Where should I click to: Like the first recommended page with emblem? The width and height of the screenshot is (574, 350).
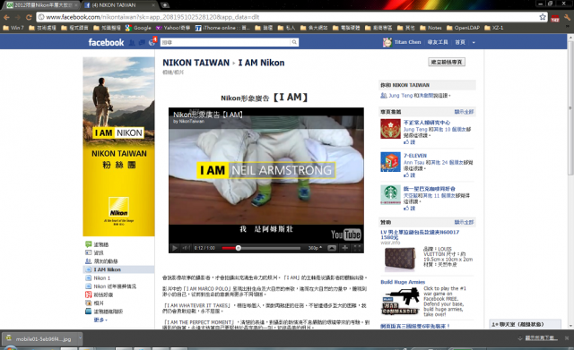click(x=409, y=142)
